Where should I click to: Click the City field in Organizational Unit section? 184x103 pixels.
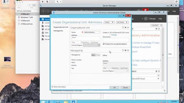(76, 42)
